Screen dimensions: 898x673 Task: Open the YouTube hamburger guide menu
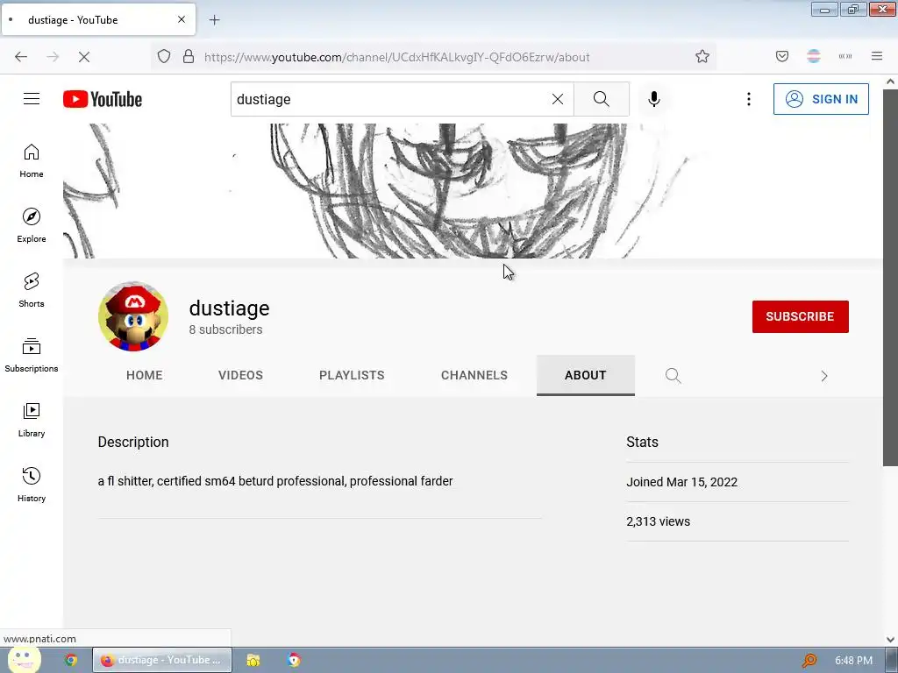(32, 99)
